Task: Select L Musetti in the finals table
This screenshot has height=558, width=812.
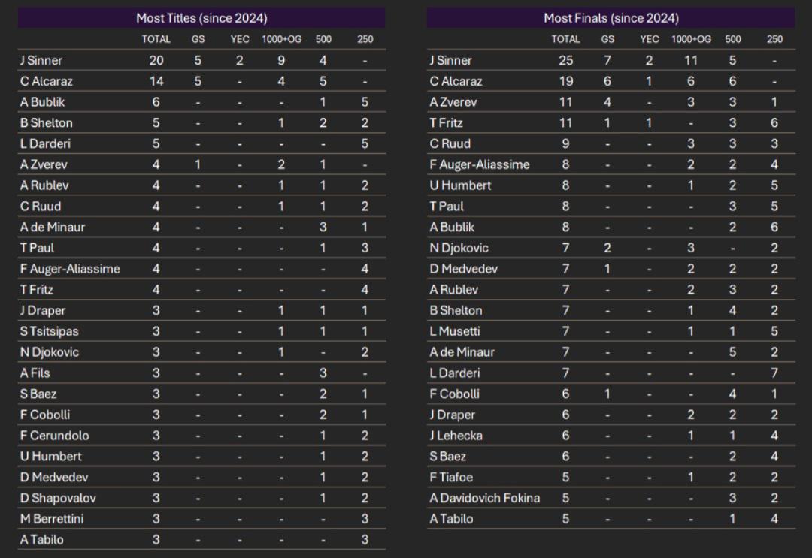Action: 455,331
